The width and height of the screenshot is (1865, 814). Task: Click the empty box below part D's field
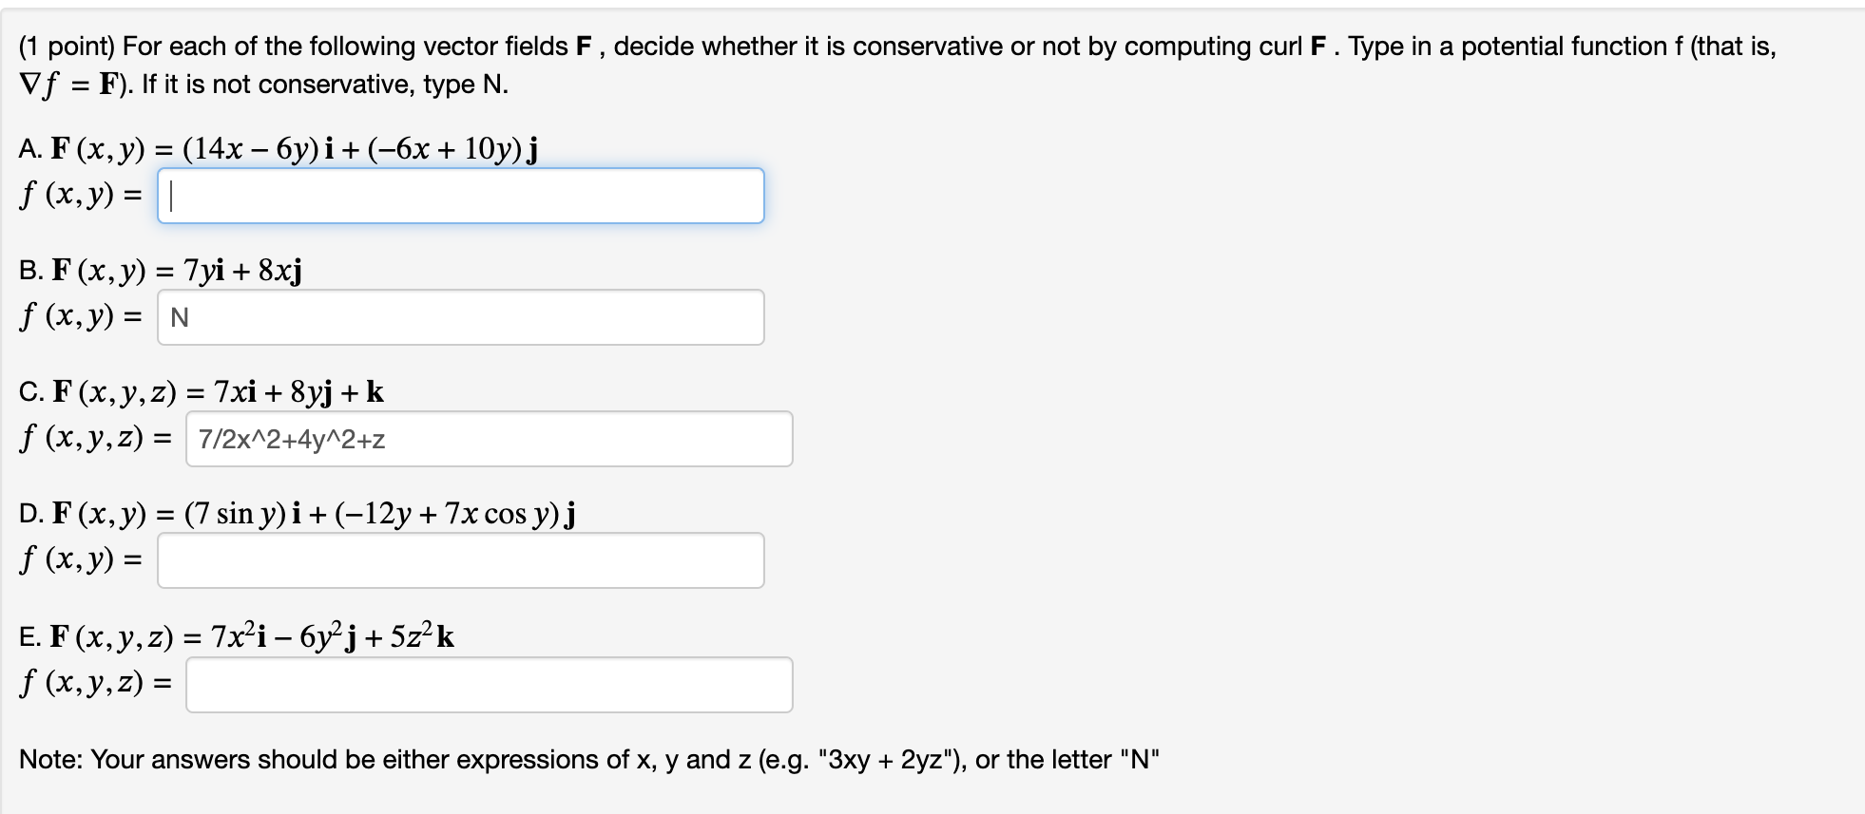tap(461, 561)
